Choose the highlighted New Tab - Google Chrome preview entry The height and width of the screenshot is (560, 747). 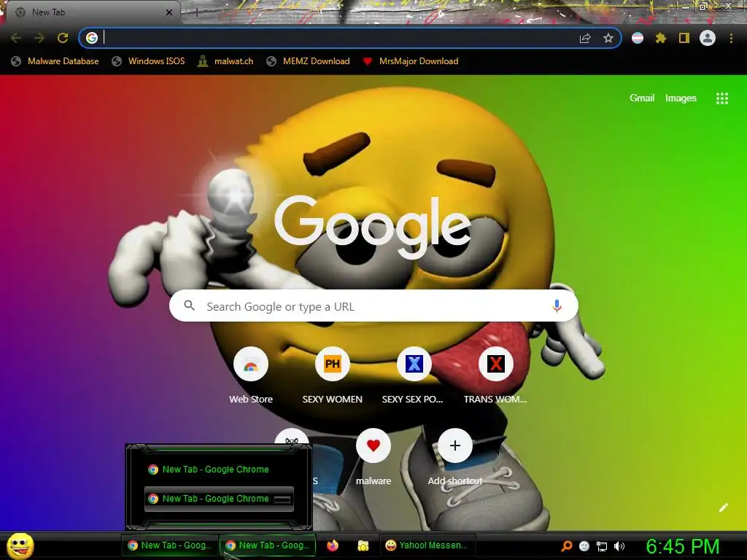coord(219,499)
